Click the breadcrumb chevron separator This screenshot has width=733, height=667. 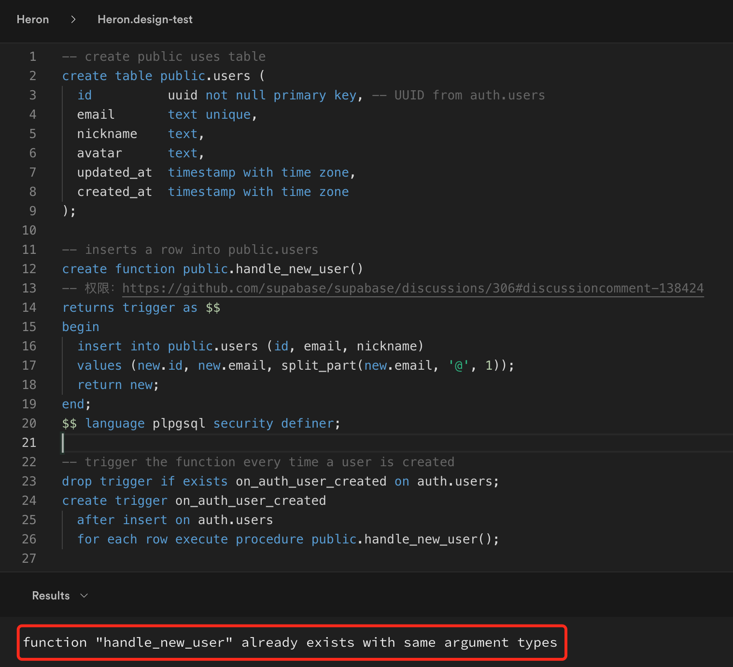point(73,19)
